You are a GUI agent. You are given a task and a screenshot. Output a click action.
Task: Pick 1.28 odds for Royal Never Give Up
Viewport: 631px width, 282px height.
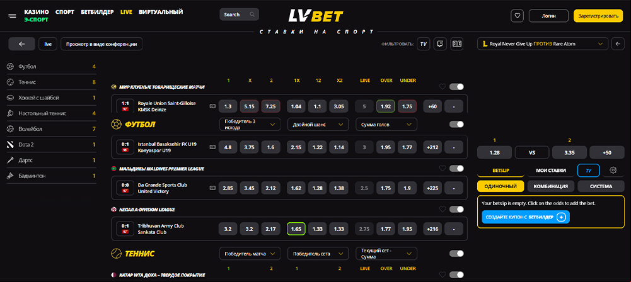494,153
